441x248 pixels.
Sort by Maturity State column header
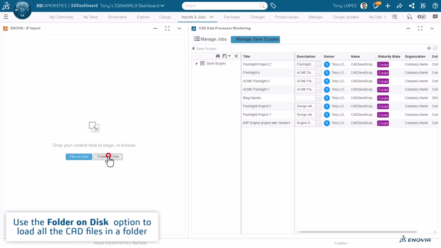click(389, 56)
